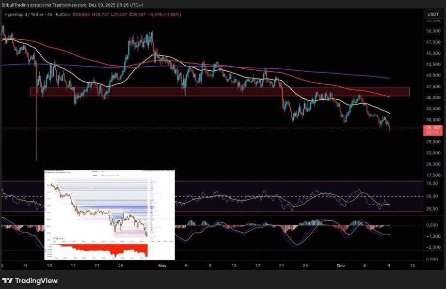This screenshot has width=446, height=289.
Task: Click the 28,167 current price label
Action: (x=432, y=128)
